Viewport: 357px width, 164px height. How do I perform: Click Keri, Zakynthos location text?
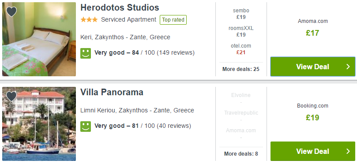pos(125,37)
